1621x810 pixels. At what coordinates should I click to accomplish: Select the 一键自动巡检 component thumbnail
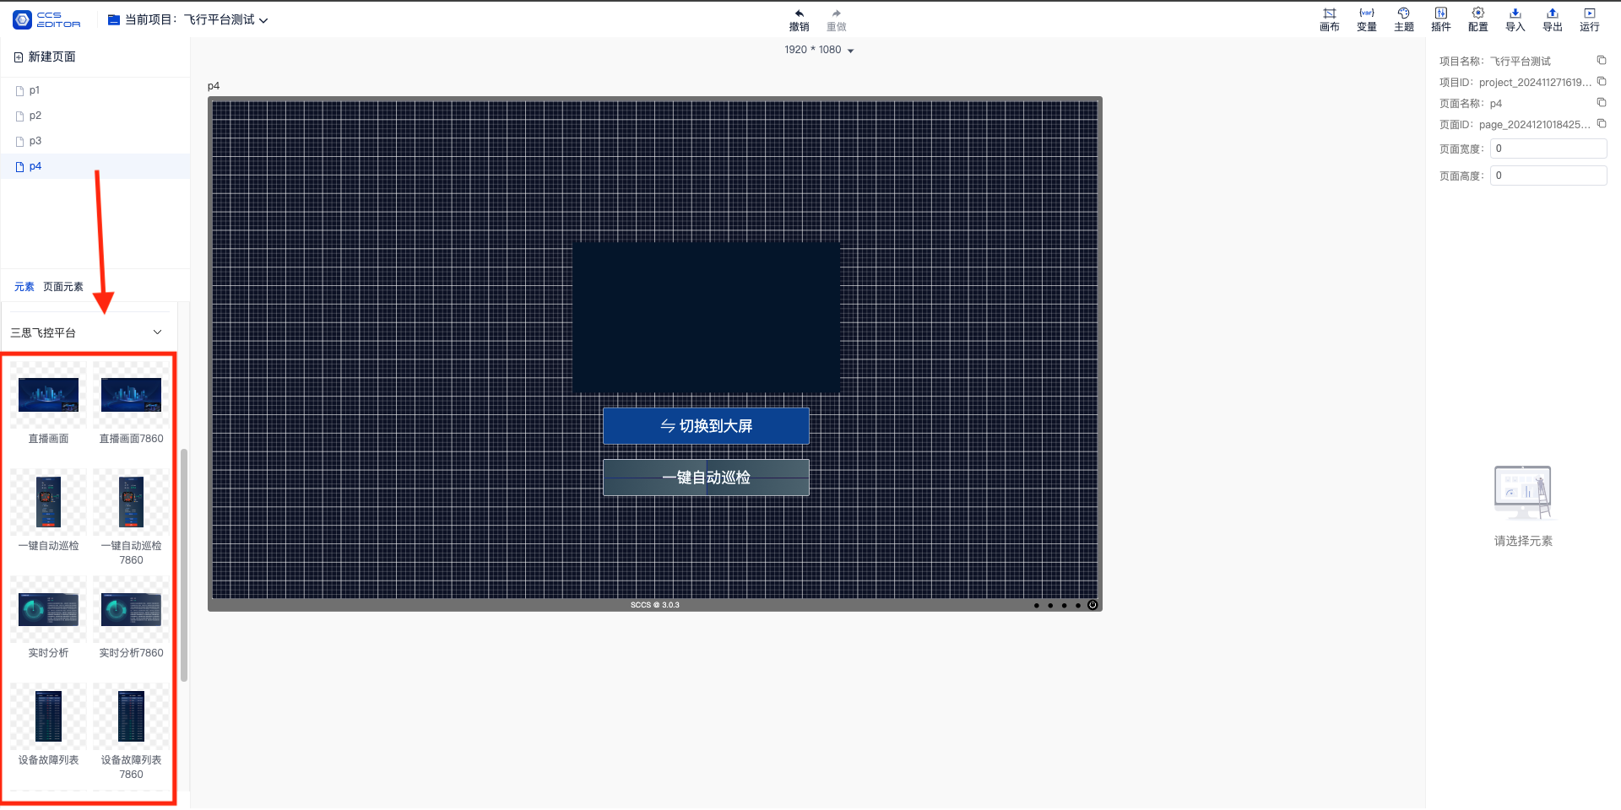pyautogui.click(x=48, y=502)
